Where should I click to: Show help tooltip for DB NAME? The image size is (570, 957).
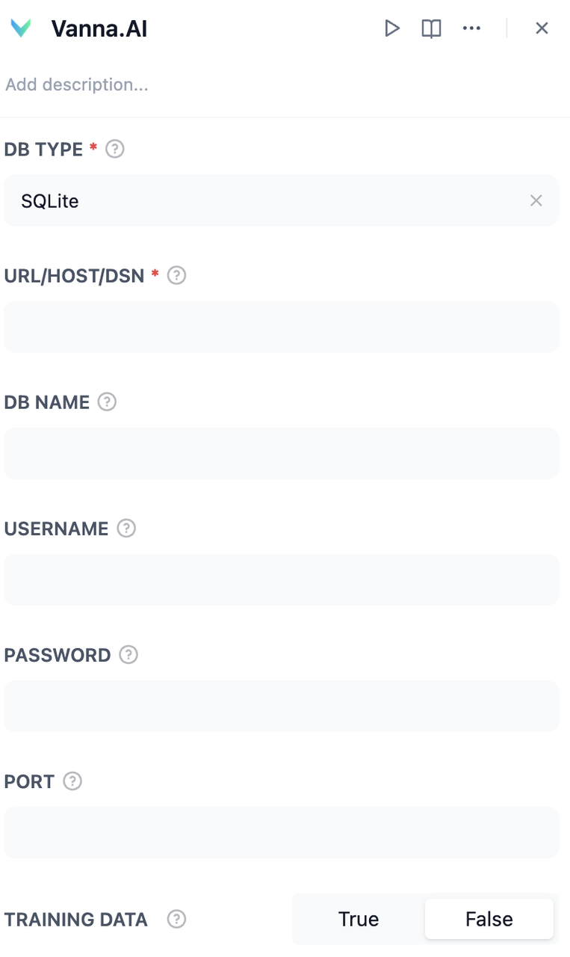click(x=107, y=401)
